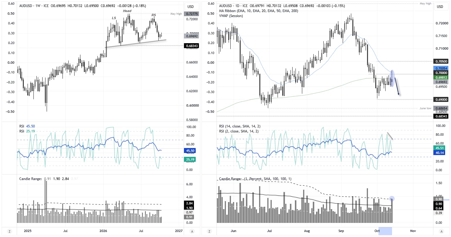
Task: Click the weekly RSI 45.50 value label
Action: click(x=190, y=151)
